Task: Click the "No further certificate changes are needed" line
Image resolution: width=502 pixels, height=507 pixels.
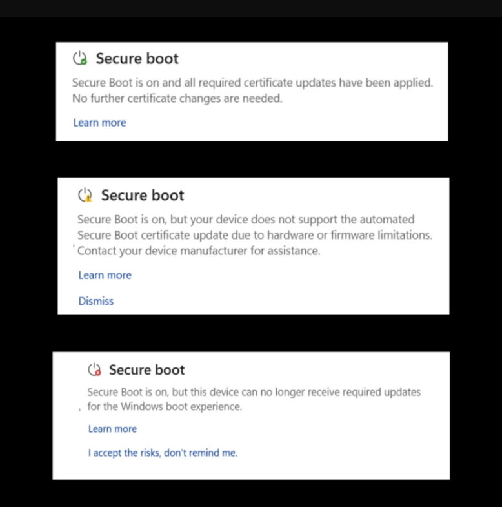Action: 177,99
